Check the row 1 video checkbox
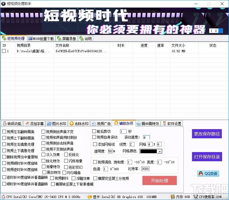 point(4,51)
